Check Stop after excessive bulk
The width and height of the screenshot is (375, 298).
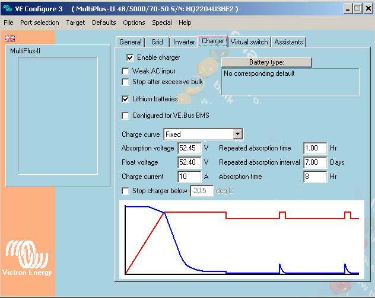click(x=125, y=82)
